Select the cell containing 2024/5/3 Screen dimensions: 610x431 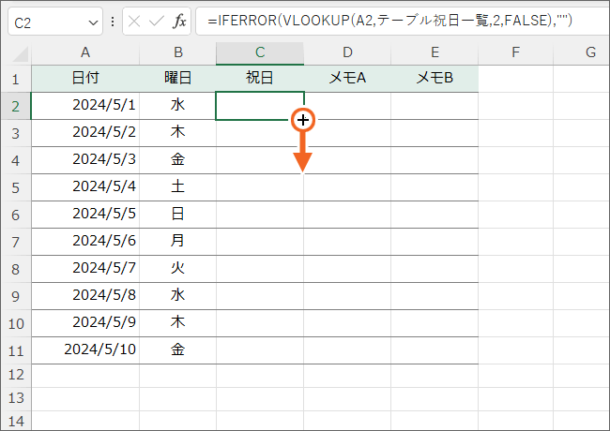point(85,160)
